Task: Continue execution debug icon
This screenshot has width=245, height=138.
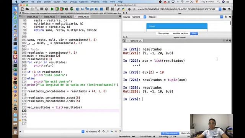Action: [x=96, y=9]
